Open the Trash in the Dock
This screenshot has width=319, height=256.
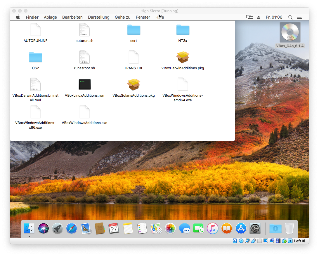289,229
